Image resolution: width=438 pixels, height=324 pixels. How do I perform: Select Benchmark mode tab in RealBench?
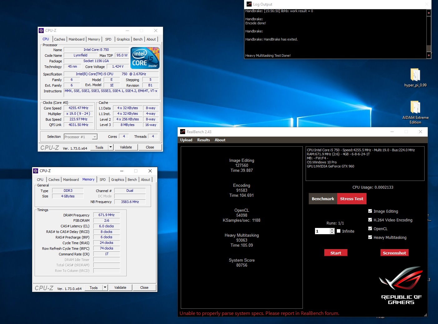pyautogui.click(x=323, y=199)
